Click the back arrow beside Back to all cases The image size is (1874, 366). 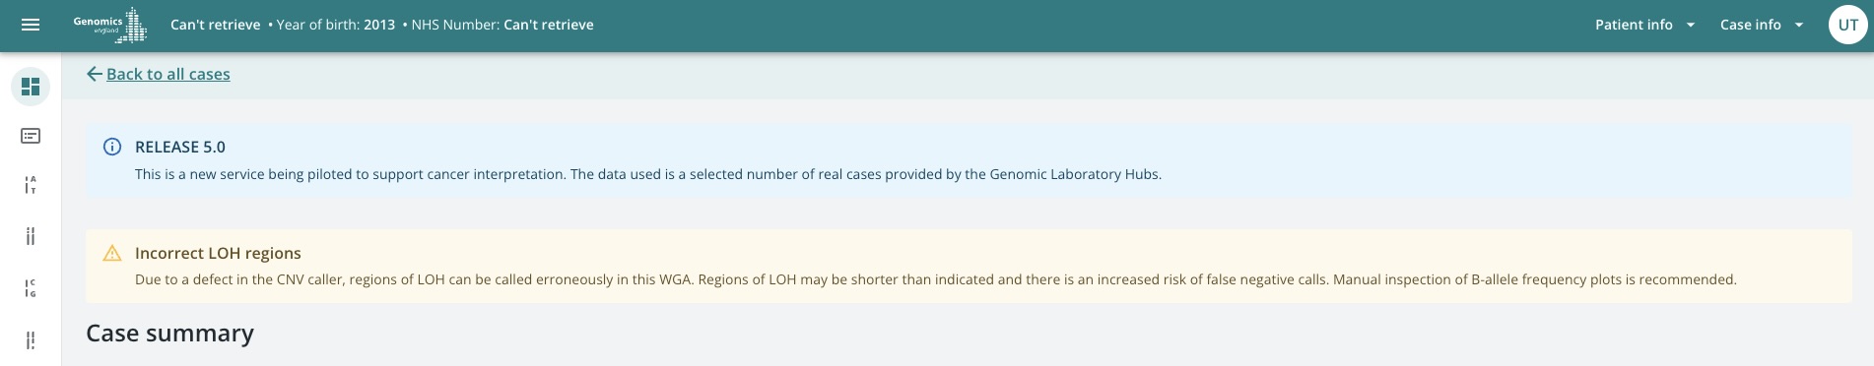coord(95,74)
